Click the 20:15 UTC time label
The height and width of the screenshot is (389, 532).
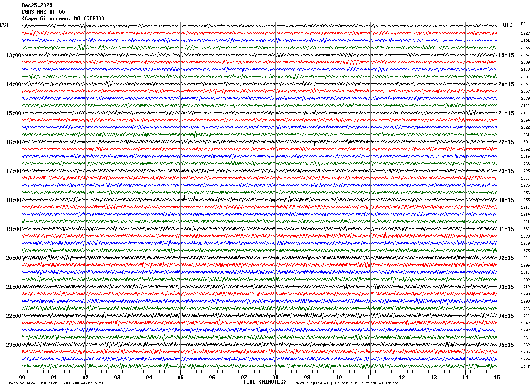click(506, 84)
